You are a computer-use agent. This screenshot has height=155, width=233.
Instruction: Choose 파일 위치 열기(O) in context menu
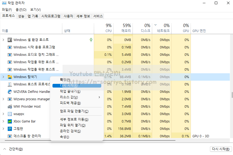coord(77,125)
